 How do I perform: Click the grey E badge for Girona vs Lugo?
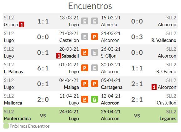coord(85,21)
